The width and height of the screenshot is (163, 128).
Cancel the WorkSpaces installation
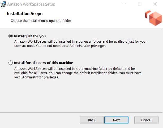146,120
